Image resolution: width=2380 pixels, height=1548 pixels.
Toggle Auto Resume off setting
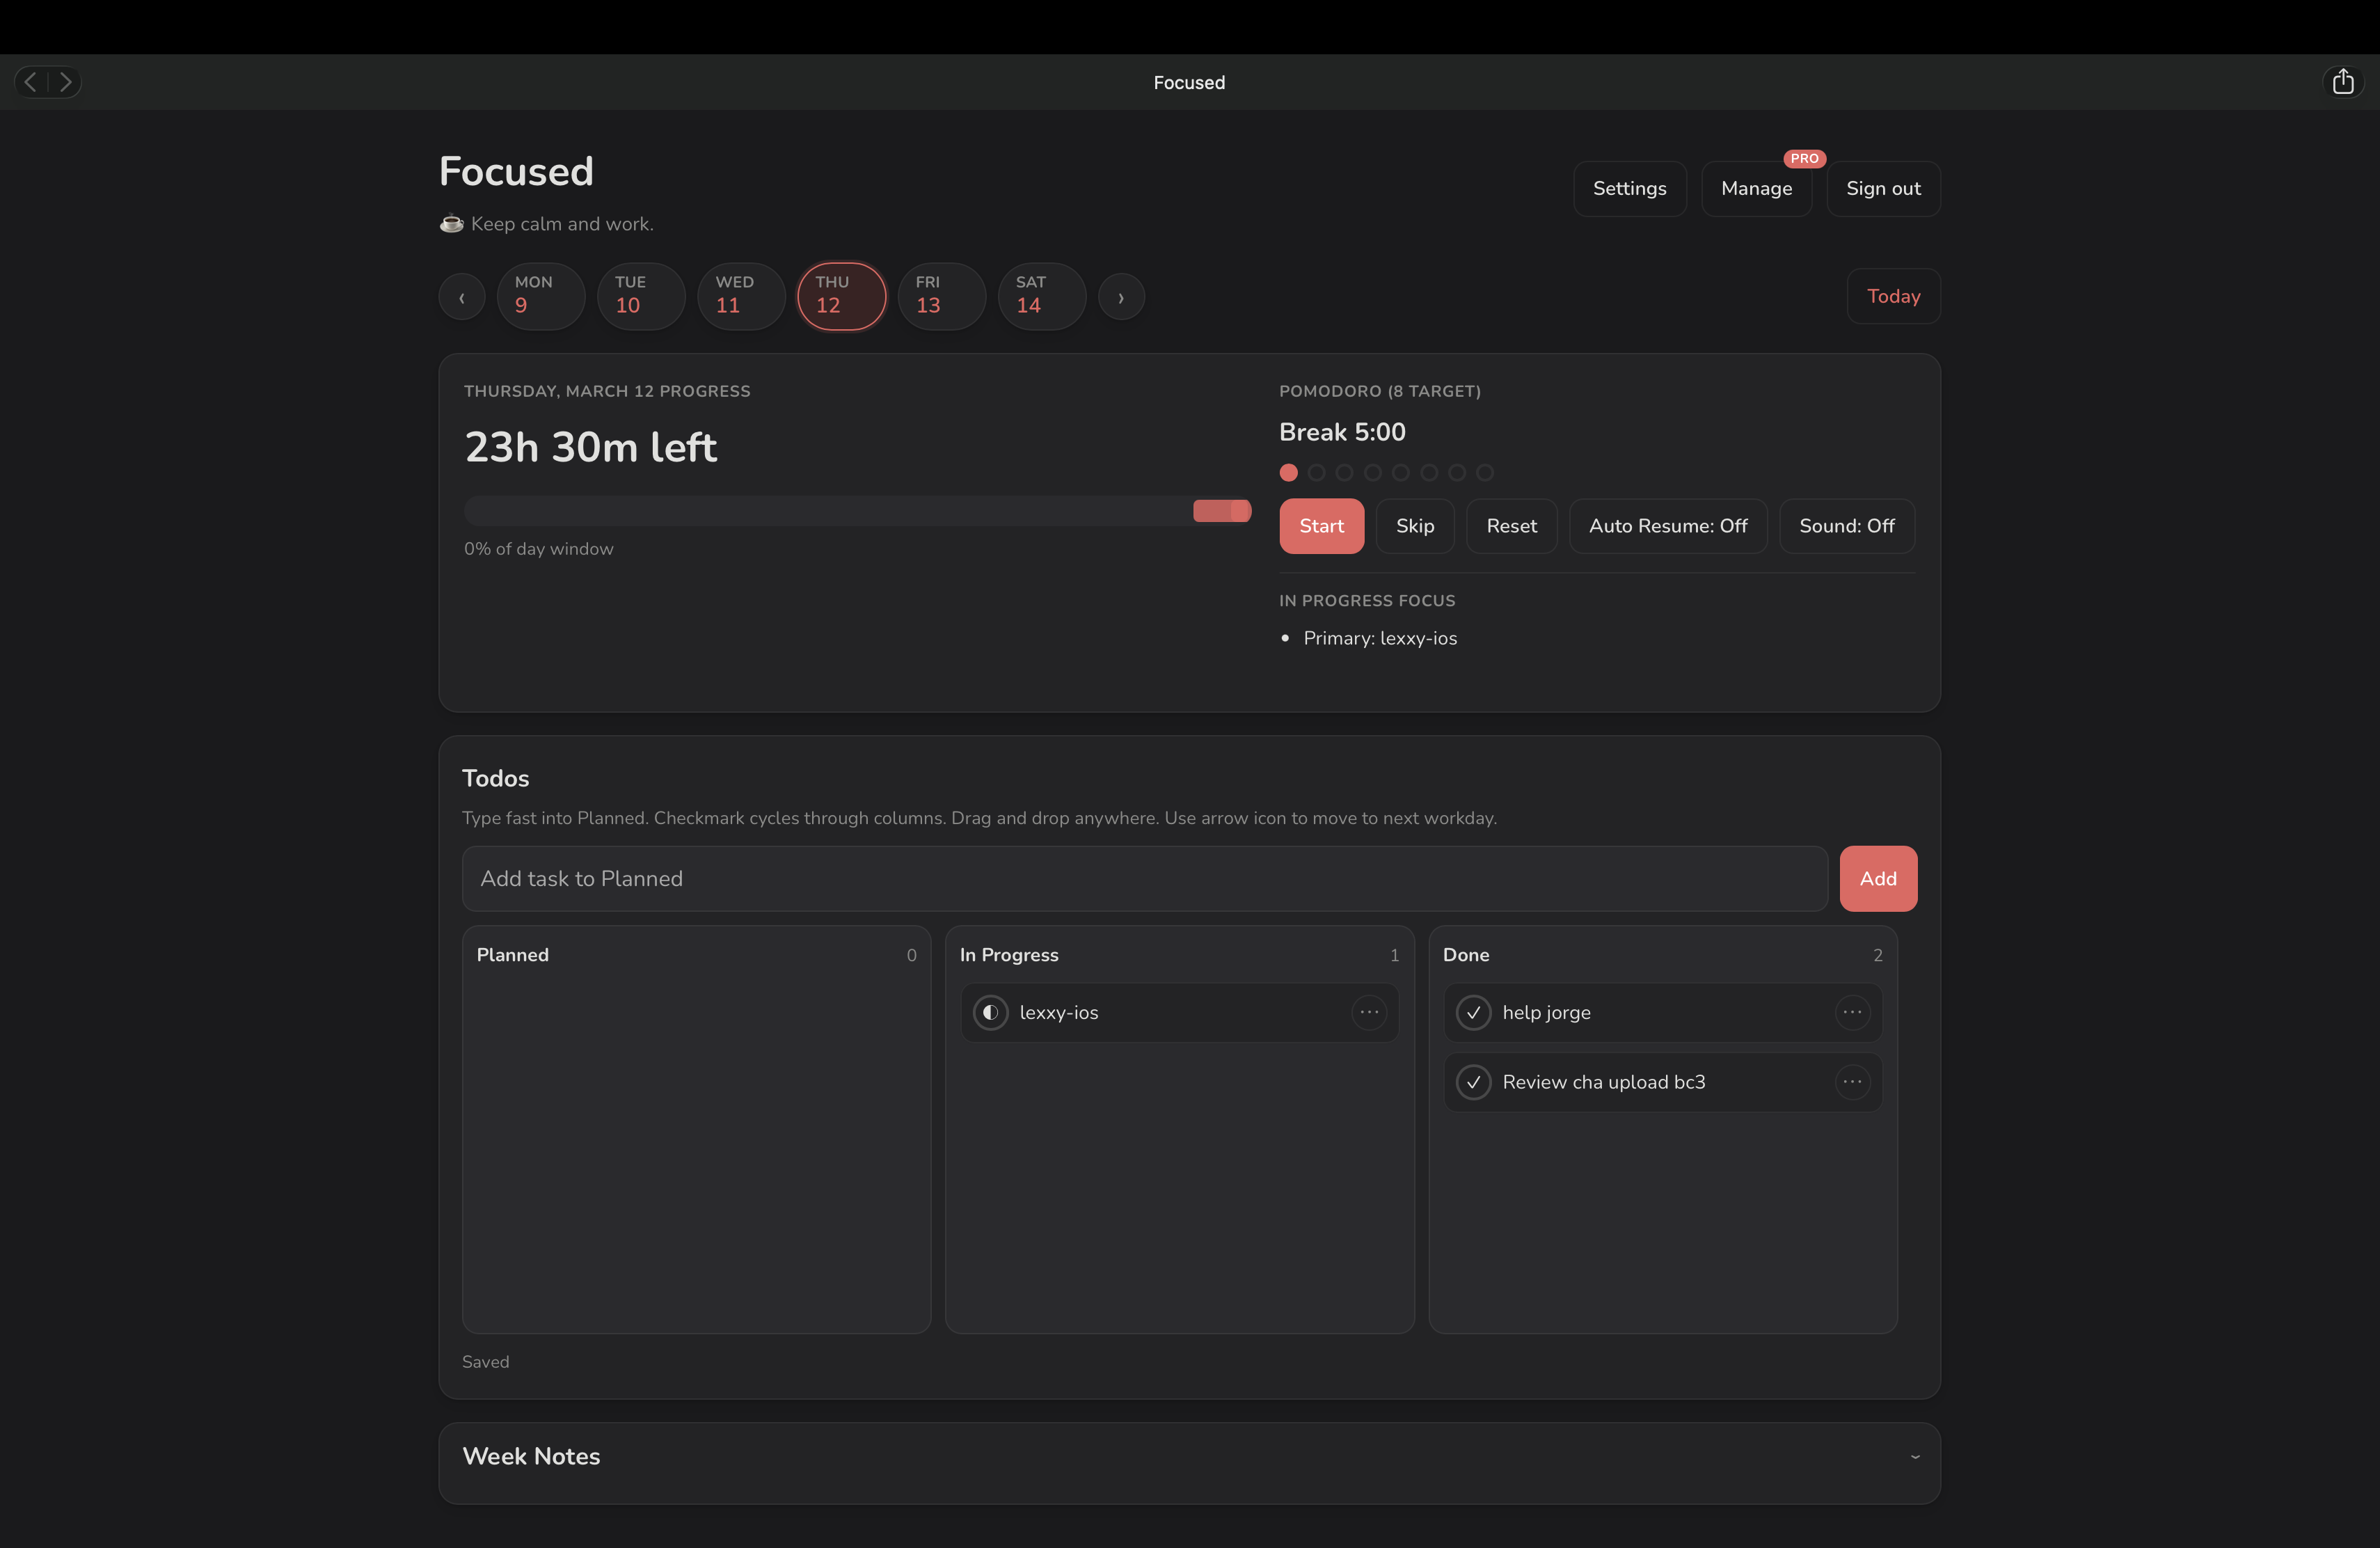[1667, 526]
